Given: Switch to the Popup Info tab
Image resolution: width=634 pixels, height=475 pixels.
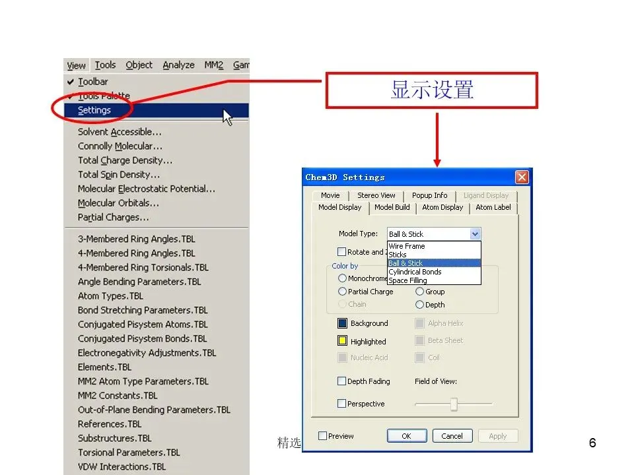Looking at the screenshot, I should pyautogui.click(x=429, y=195).
